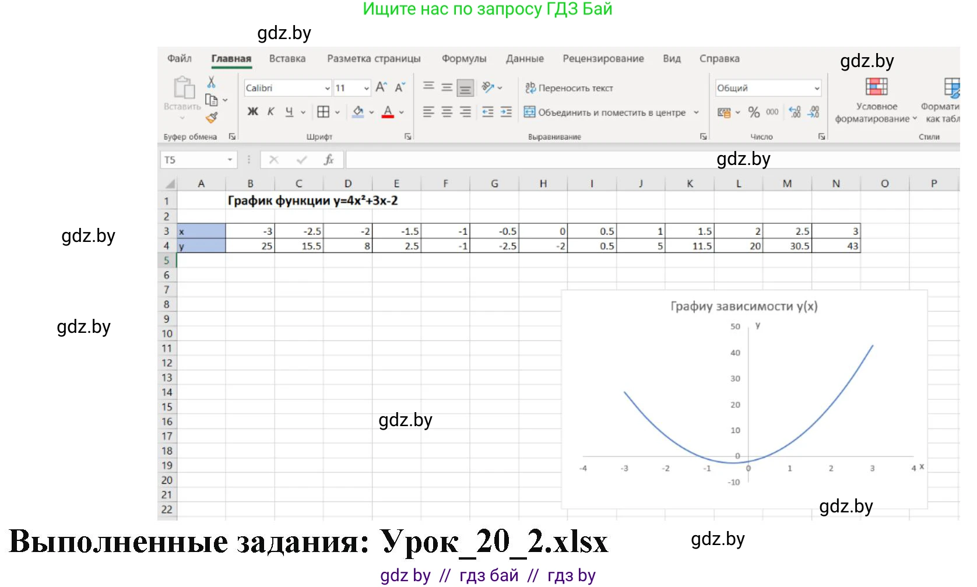Expand the font color dropdown arrow
The image size is (977, 587).
[x=402, y=111]
